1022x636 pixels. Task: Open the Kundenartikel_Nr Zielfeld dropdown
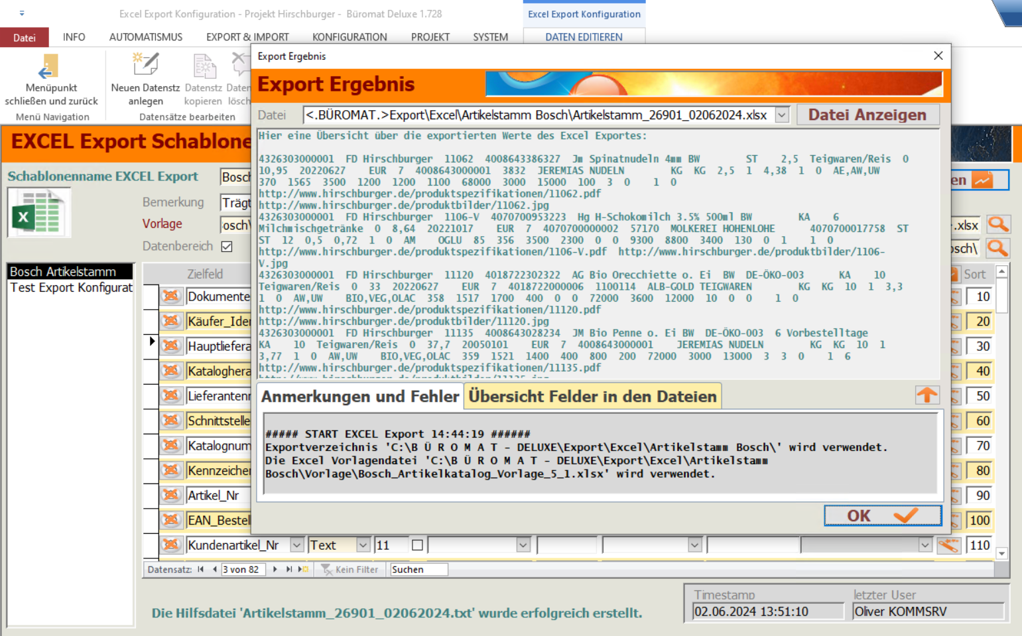[296, 545]
